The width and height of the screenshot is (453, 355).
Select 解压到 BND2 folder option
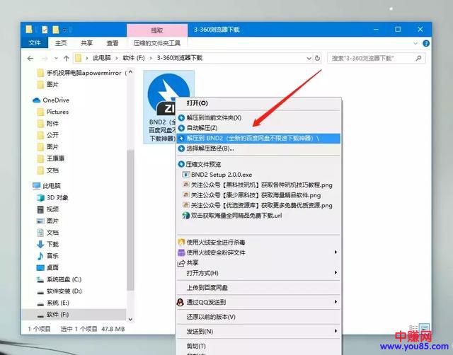pyautogui.click(x=258, y=138)
